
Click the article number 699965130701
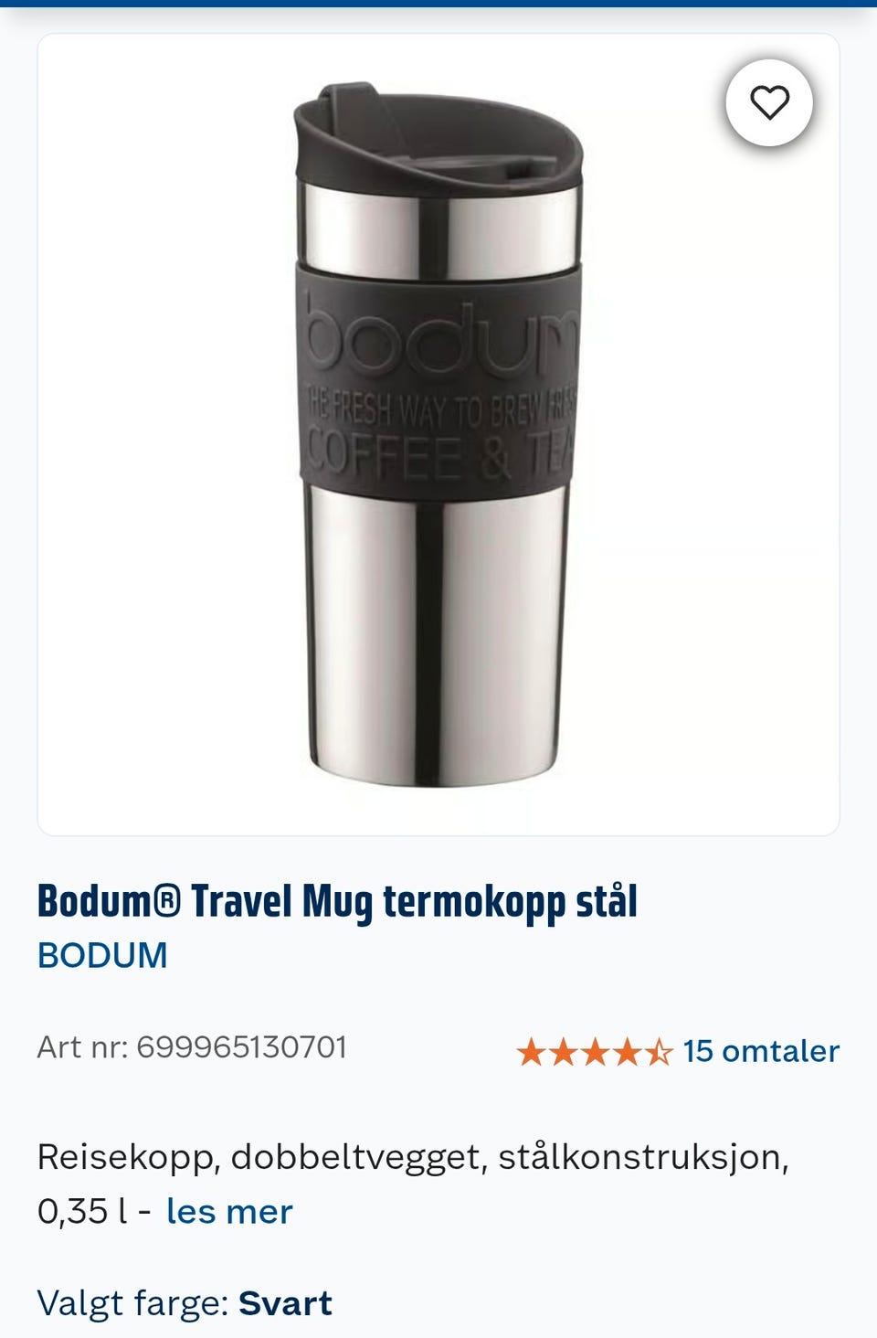tap(241, 1047)
